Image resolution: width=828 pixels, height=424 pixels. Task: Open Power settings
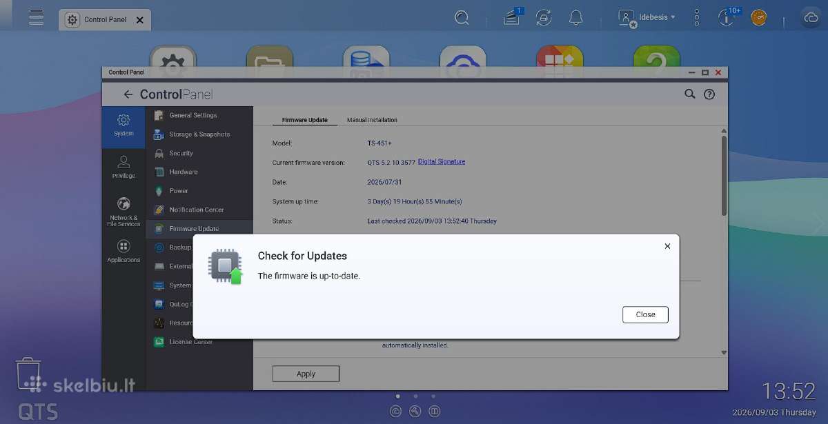point(199,191)
